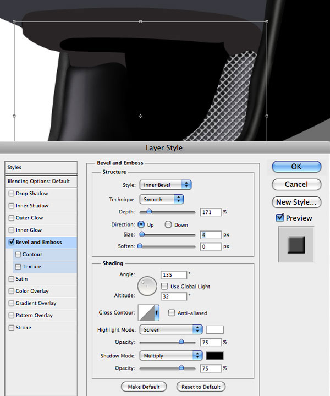Click the Make Default button

(x=144, y=387)
